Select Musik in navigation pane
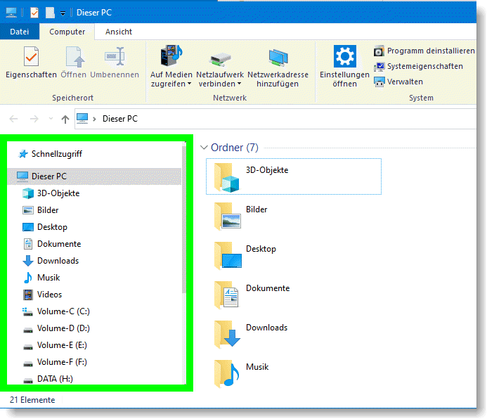The image size is (487, 419). (x=48, y=278)
